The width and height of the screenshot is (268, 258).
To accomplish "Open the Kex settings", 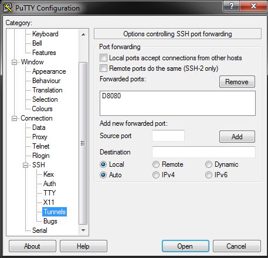I will (49, 174).
